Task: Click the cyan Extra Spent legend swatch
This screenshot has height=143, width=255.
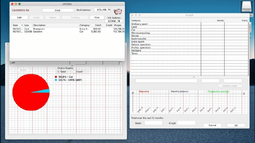Action: [56, 80]
